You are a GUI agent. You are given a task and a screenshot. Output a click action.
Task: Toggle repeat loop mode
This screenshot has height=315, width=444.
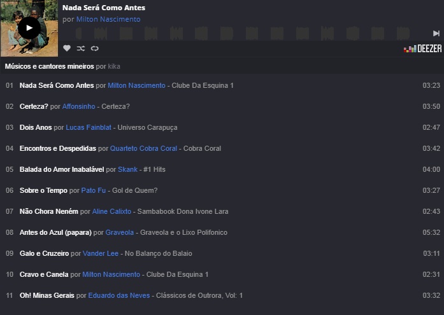point(95,48)
